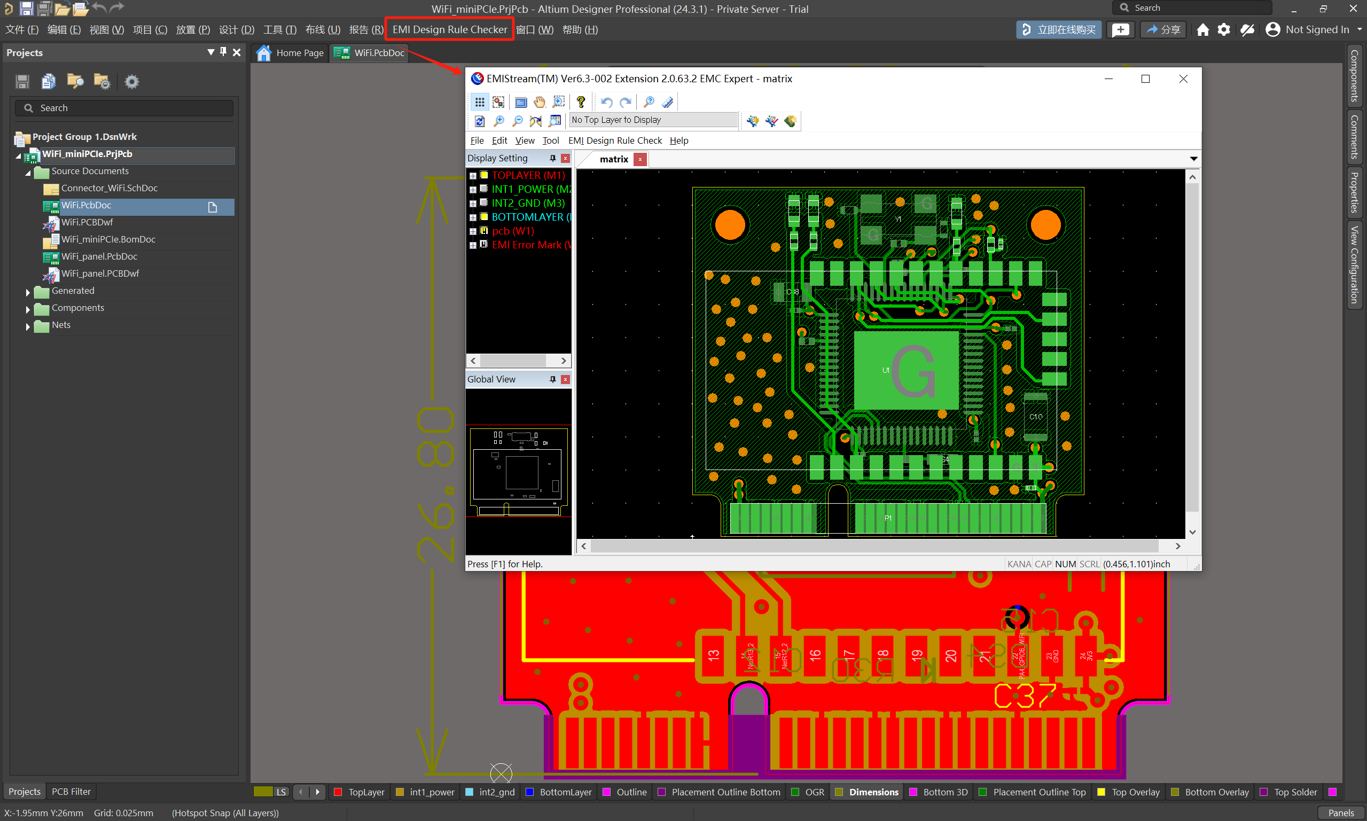Toggle BOTTOMLAYER visibility checkbox
This screenshot has height=821, width=1367.
point(484,217)
